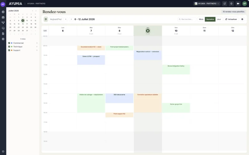Open the settings gear in left sidebar
Screen dimensions: 249x155
coord(3,39)
